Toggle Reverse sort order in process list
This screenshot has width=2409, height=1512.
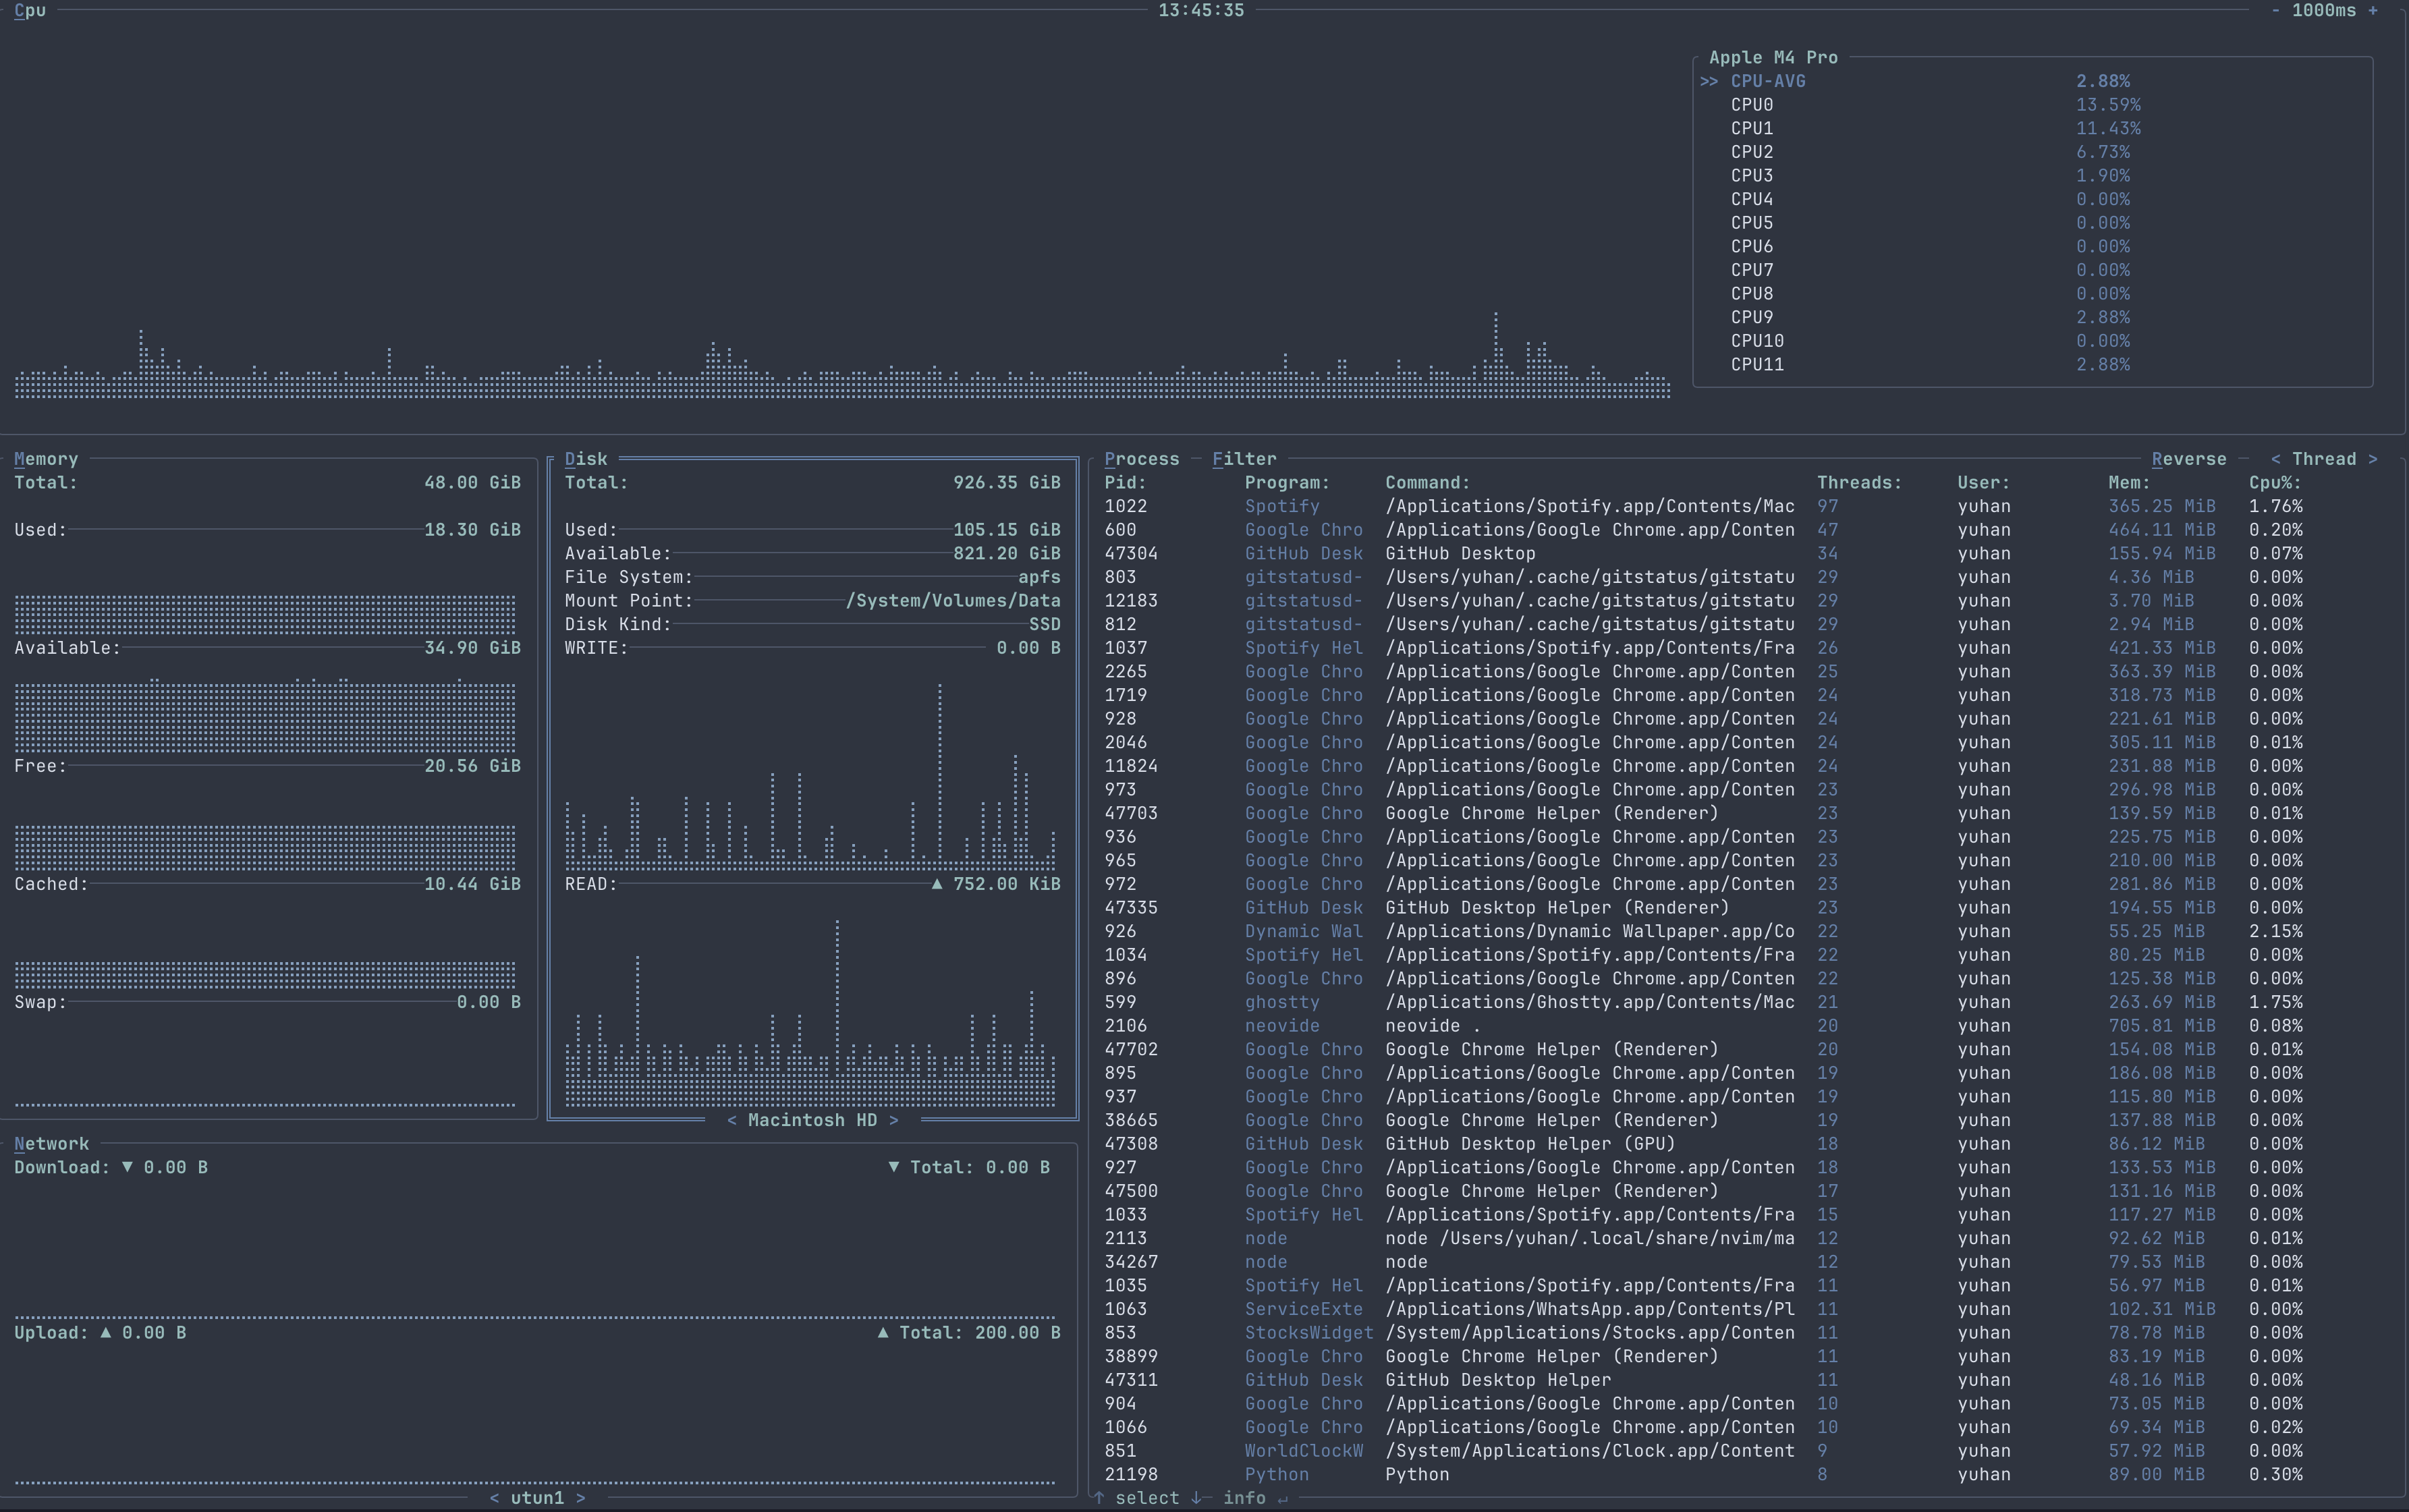click(x=2188, y=459)
